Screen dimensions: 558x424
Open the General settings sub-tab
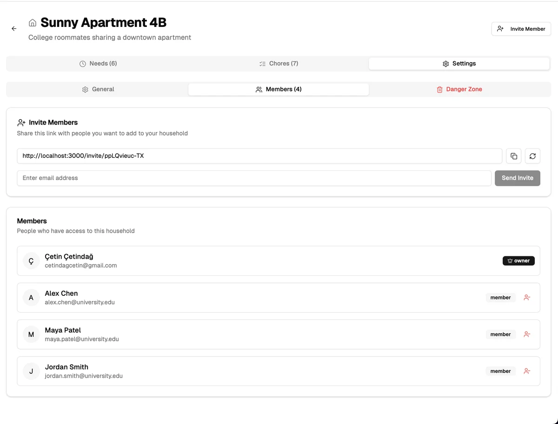click(98, 89)
